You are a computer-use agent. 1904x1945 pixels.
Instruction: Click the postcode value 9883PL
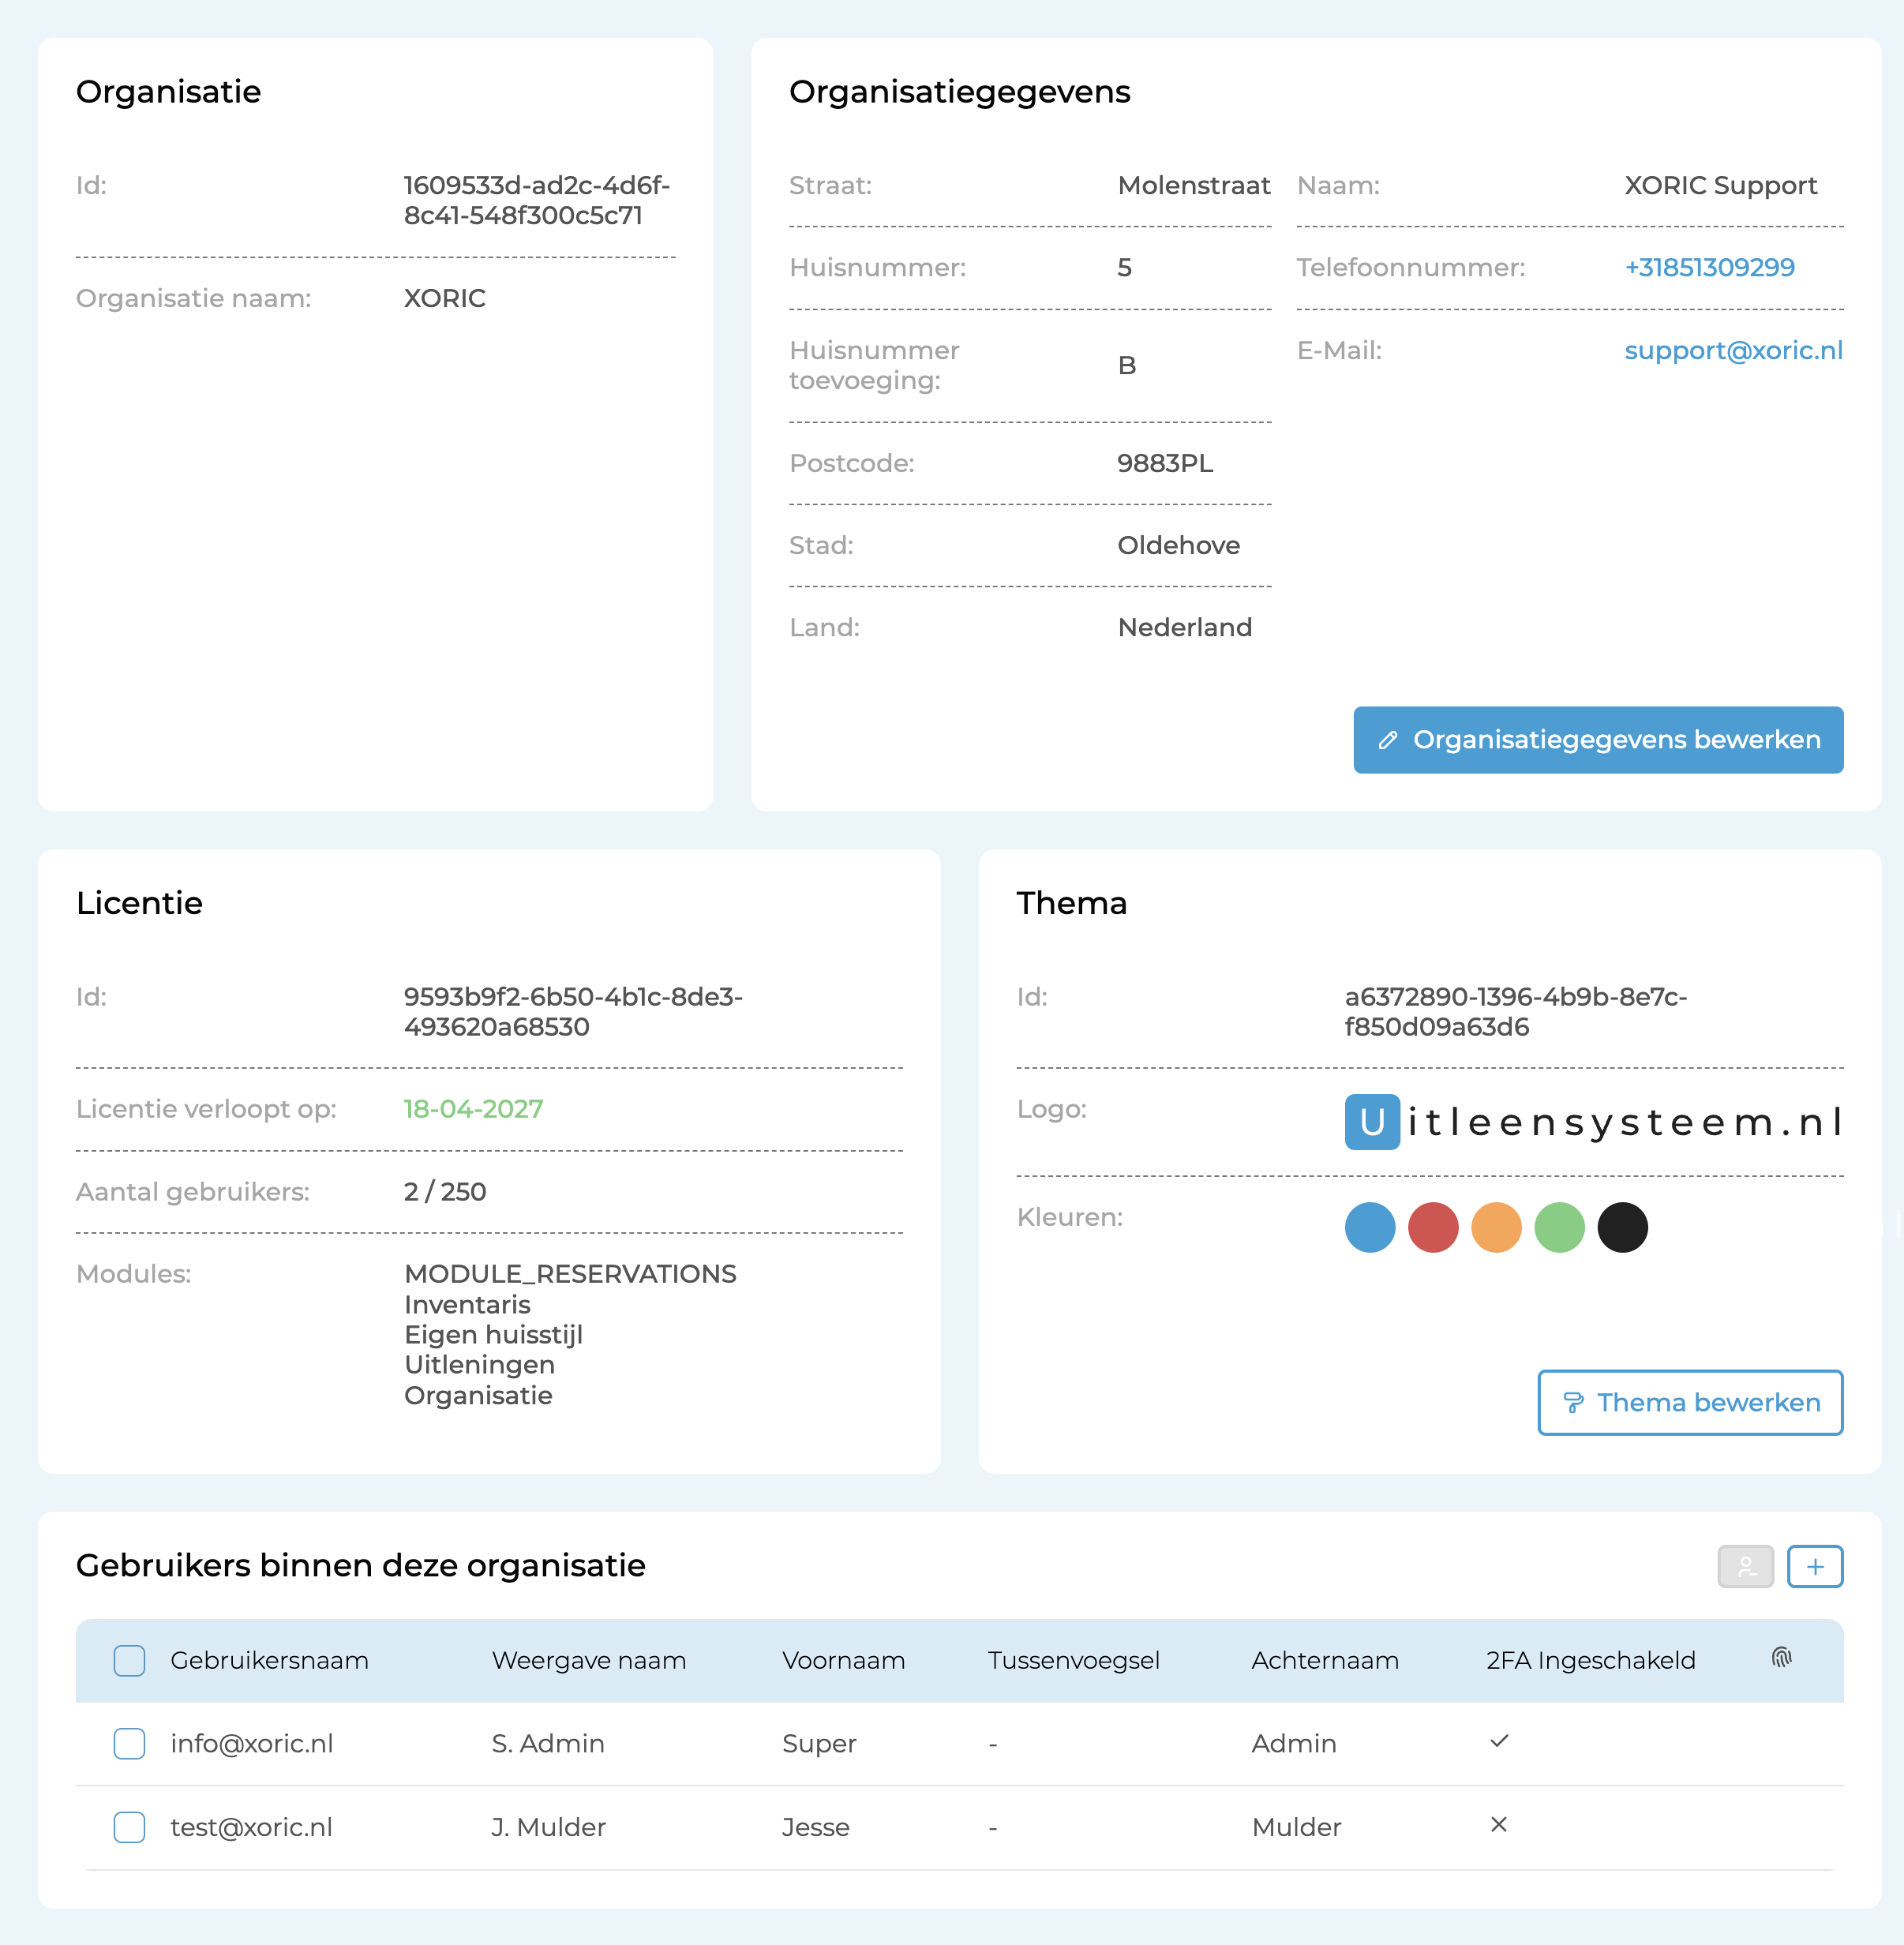click(1165, 463)
